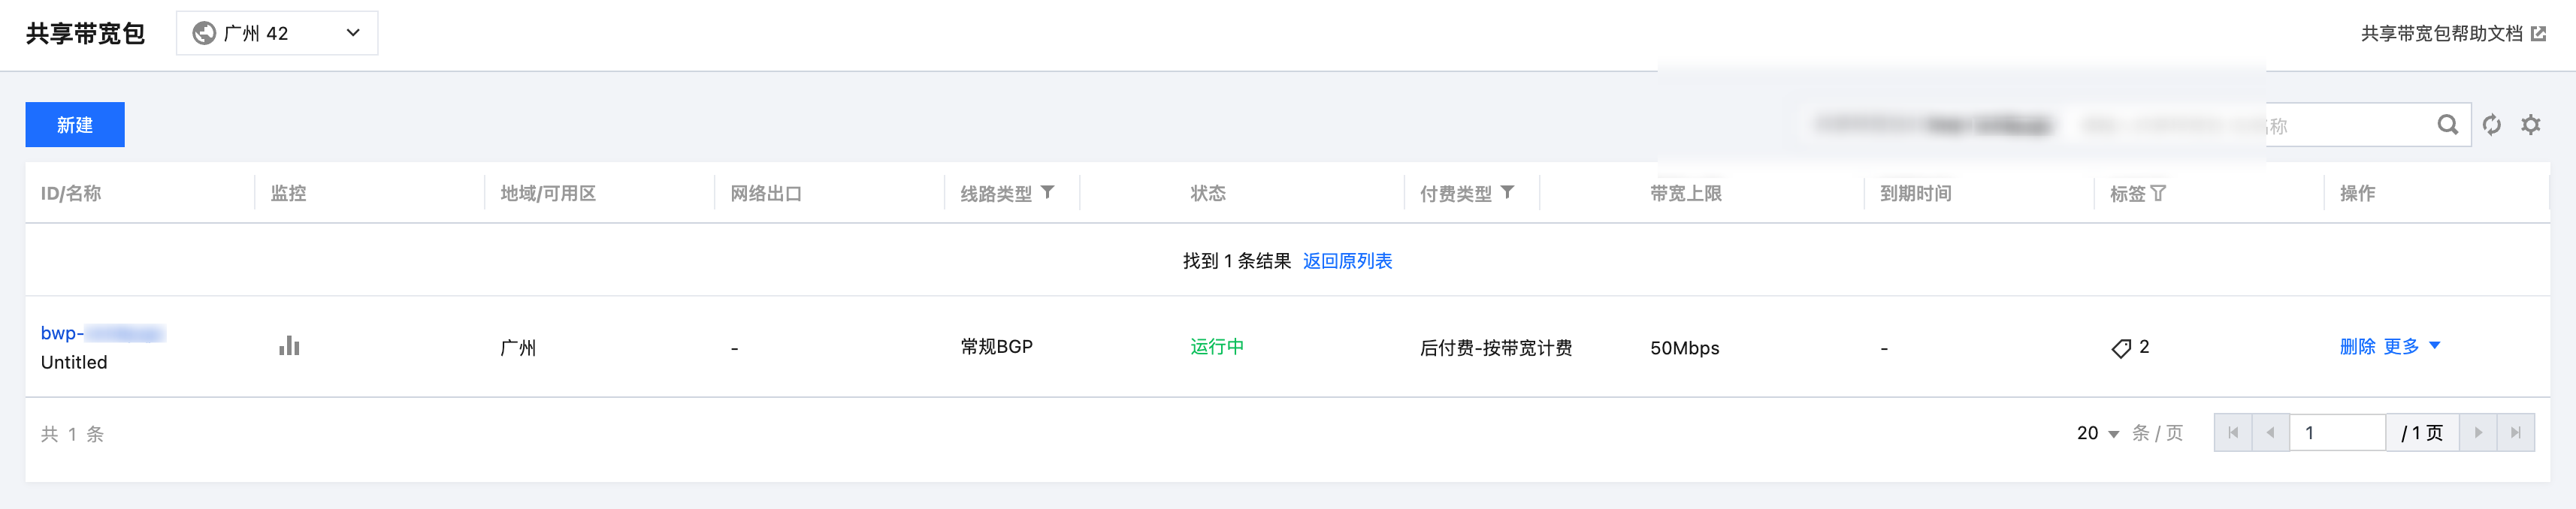Click the page number input field
This screenshot has width=2576, height=509.
[x=2337, y=433]
